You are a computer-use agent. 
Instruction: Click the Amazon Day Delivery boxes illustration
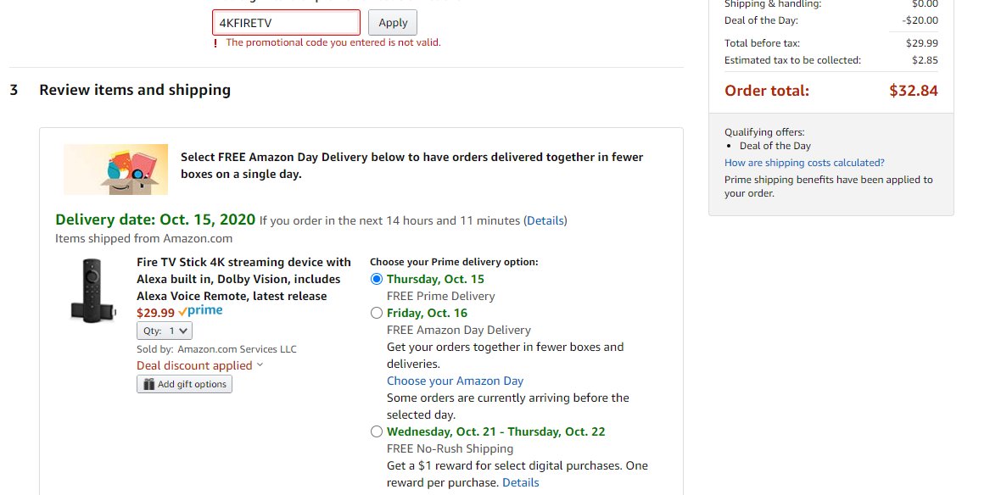(115, 169)
